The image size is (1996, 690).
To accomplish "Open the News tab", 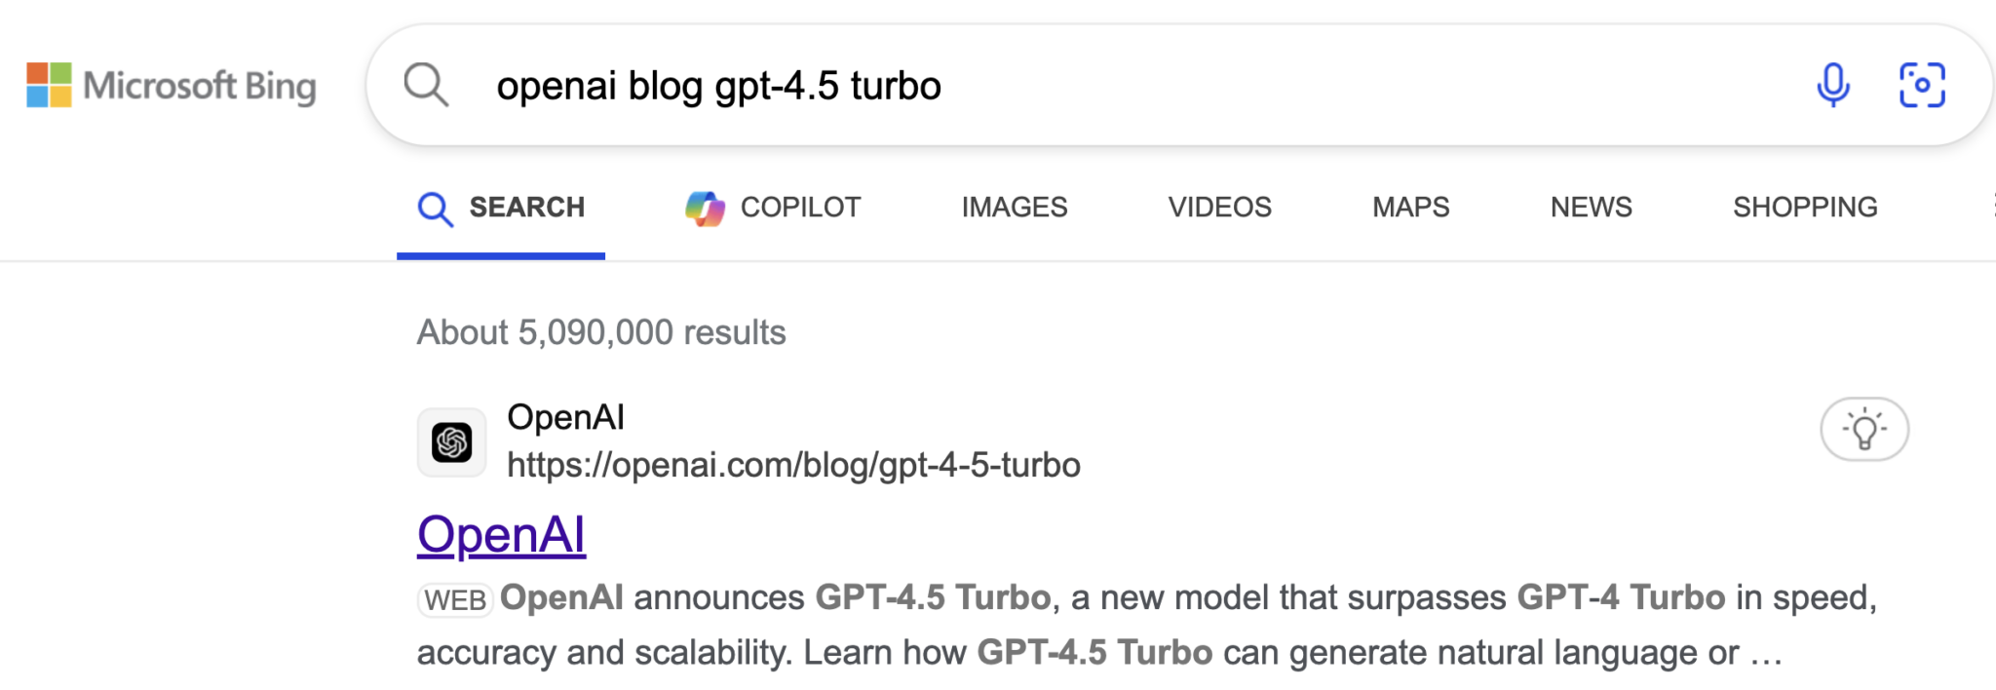I will coord(1591,208).
